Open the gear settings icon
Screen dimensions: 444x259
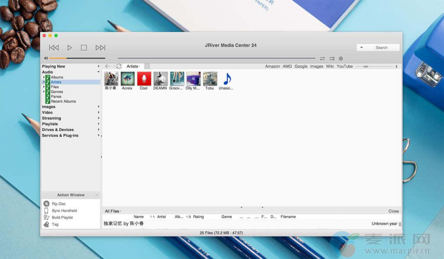(341, 59)
